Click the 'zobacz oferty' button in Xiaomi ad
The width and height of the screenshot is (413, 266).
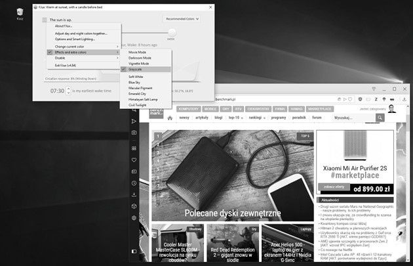(334, 187)
